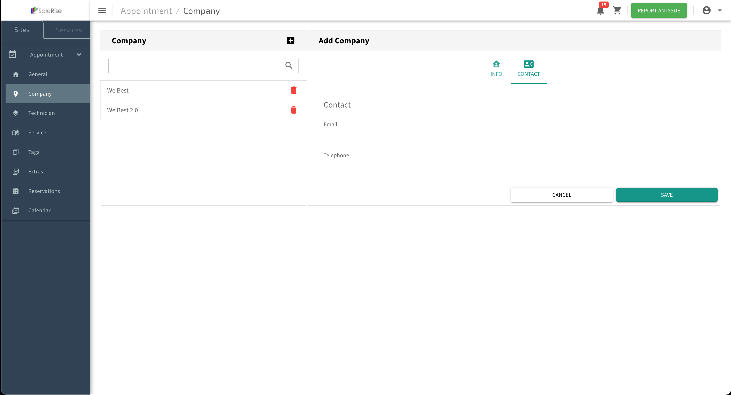The height and width of the screenshot is (395, 731).
Task: Switch to the INFO tab
Action: tap(496, 69)
